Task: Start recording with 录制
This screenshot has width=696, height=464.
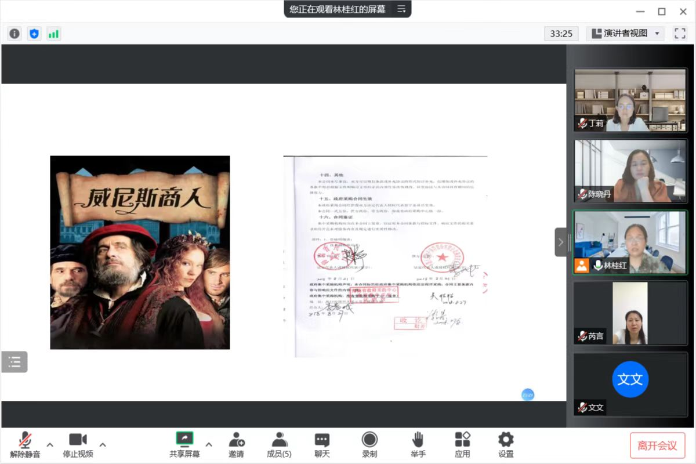Action: pyautogui.click(x=369, y=445)
